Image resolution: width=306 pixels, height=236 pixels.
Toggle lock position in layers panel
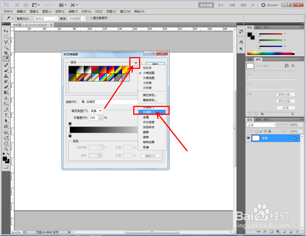pyautogui.click(x=265, y=131)
